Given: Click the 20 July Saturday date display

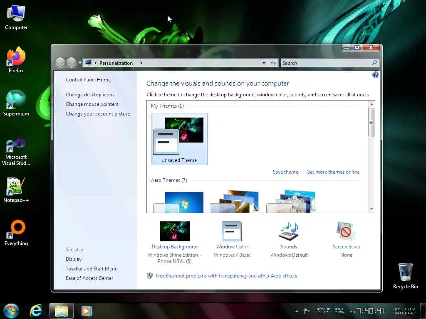Looking at the screenshot, I should click(405, 311).
